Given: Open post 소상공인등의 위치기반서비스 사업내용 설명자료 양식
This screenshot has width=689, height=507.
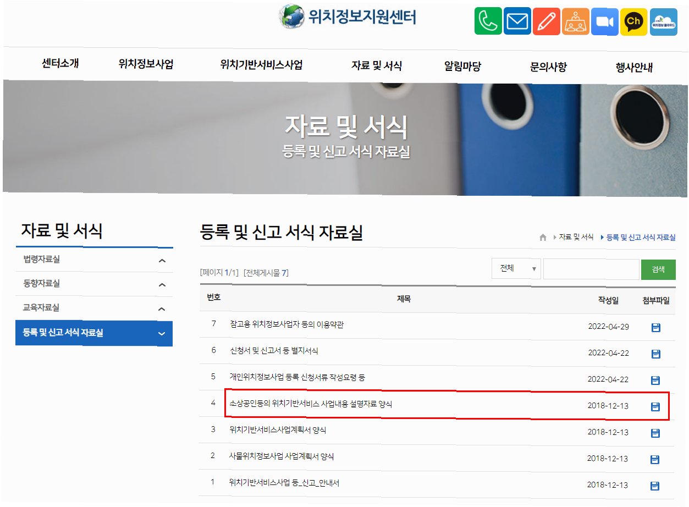Looking at the screenshot, I should [x=311, y=404].
